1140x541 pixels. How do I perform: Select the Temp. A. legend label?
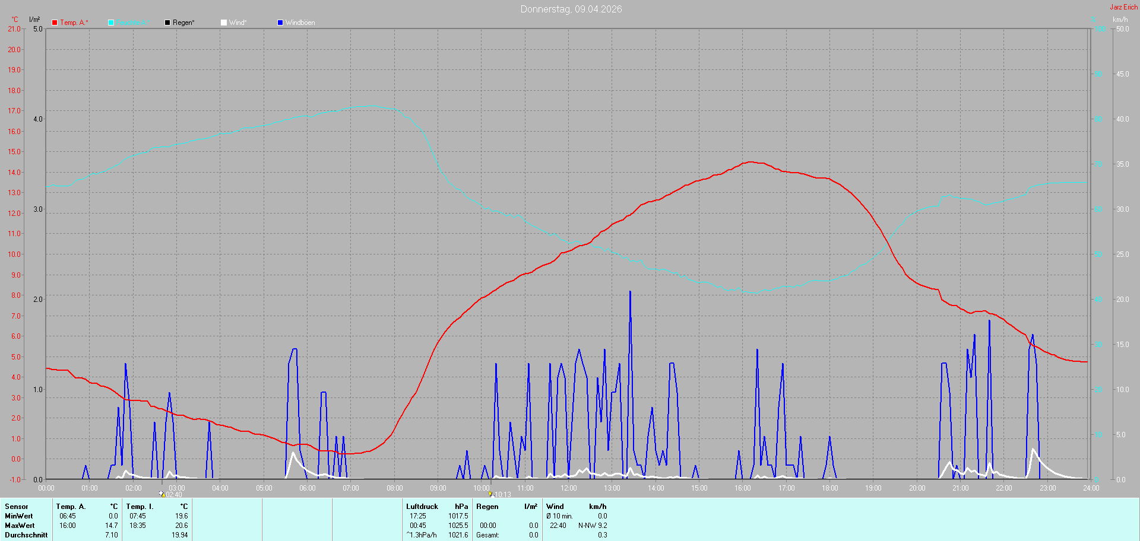point(74,23)
